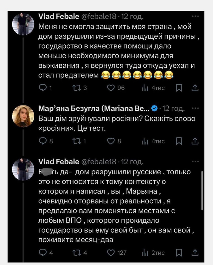
Task: Bookmark Mariana Bezuhla's tweet
Action: (179, 141)
